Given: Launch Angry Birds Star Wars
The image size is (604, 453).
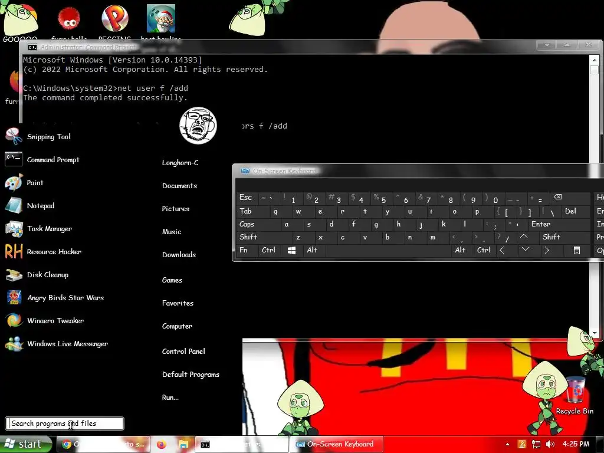Looking at the screenshot, I should [54, 298].
